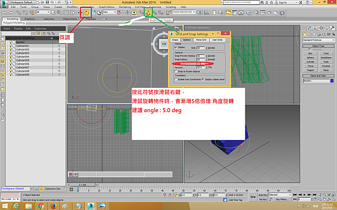Open the Modify panel tab icon

coord(309,28)
